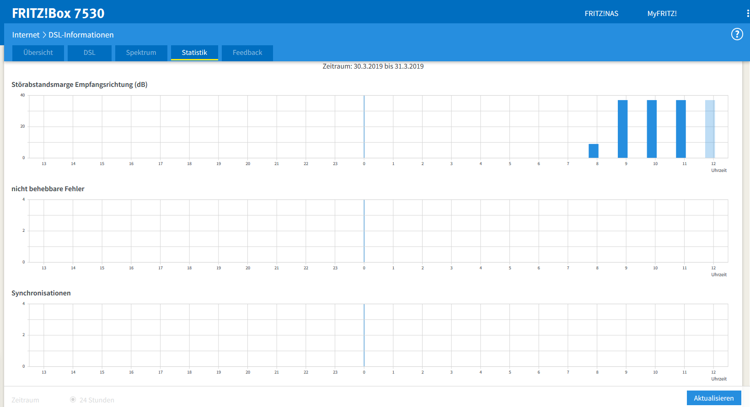
Task: Open the help question mark icon
Action: coord(737,34)
